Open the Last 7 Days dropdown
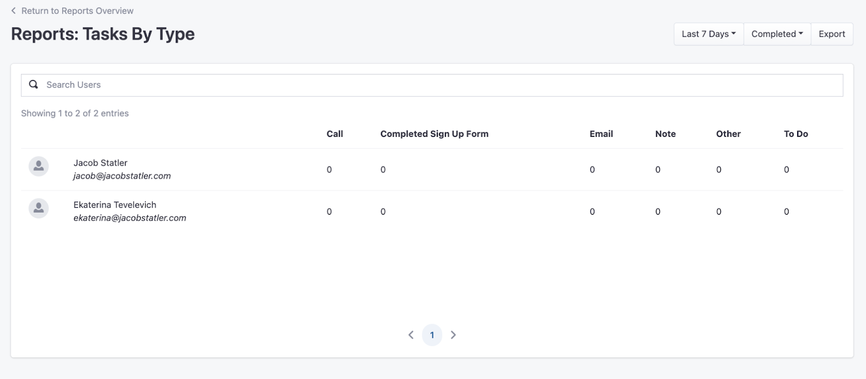866x379 pixels. [708, 34]
